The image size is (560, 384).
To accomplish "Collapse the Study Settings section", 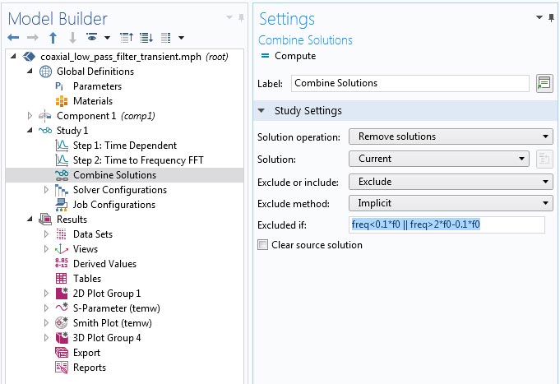I will (x=261, y=111).
